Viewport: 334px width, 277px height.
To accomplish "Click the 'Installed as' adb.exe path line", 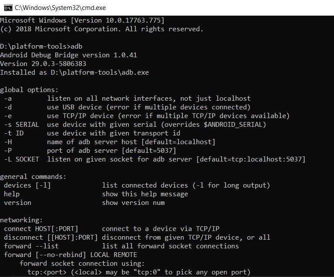I will (74, 73).
